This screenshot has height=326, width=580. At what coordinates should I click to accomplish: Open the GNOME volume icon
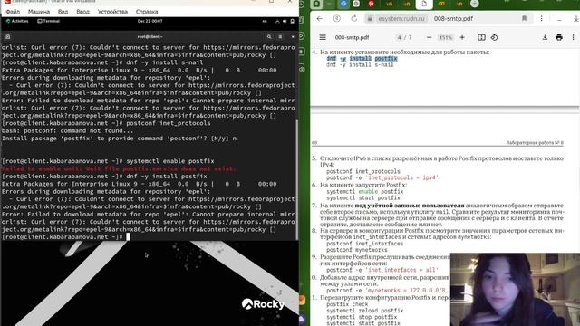pyautogui.click(x=285, y=21)
